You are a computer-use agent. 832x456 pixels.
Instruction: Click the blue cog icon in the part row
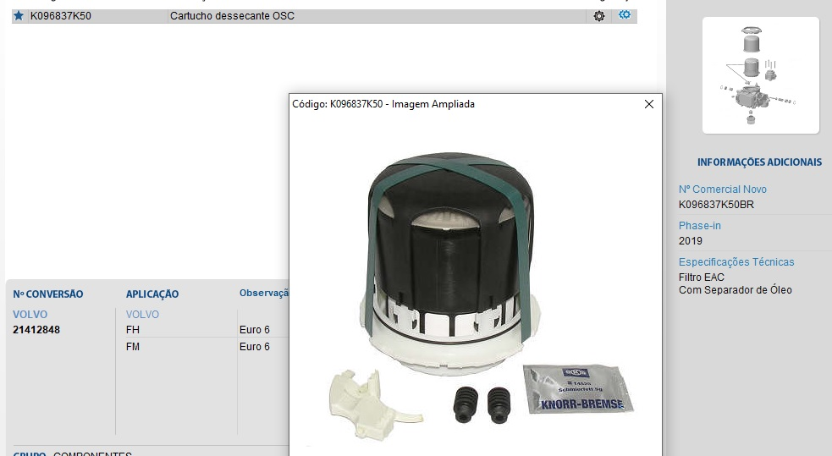(x=625, y=15)
